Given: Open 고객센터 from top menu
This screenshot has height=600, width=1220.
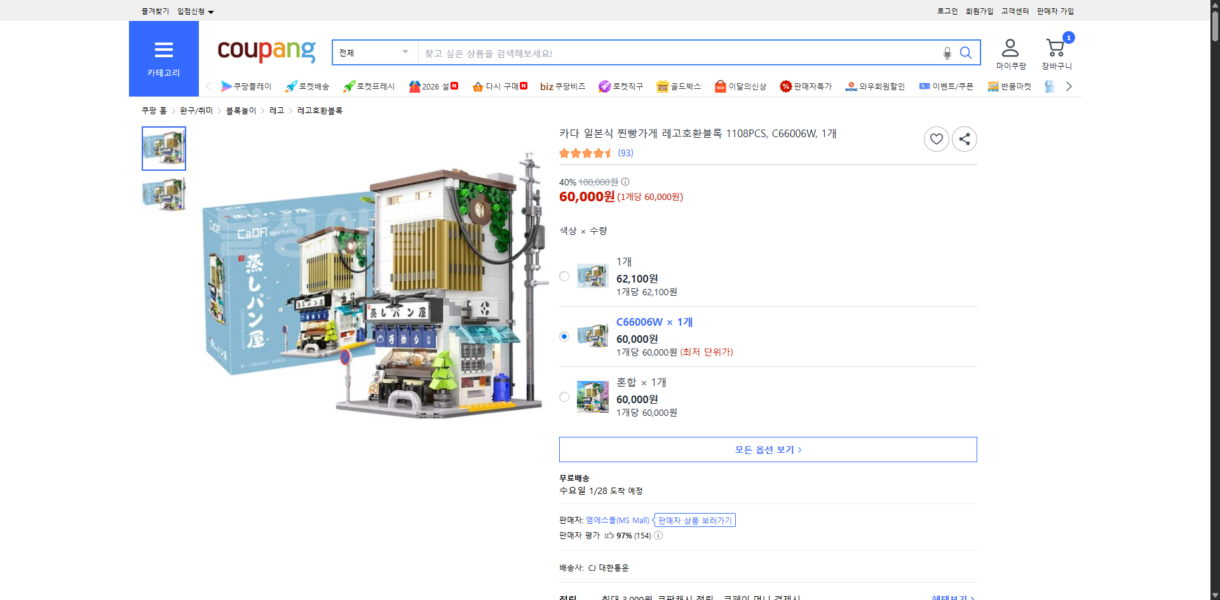Looking at the screenshot, I should point(1015,11).
